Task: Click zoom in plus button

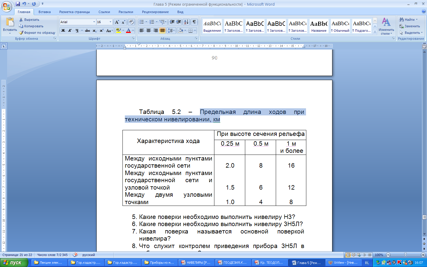Action: (423, 255)
